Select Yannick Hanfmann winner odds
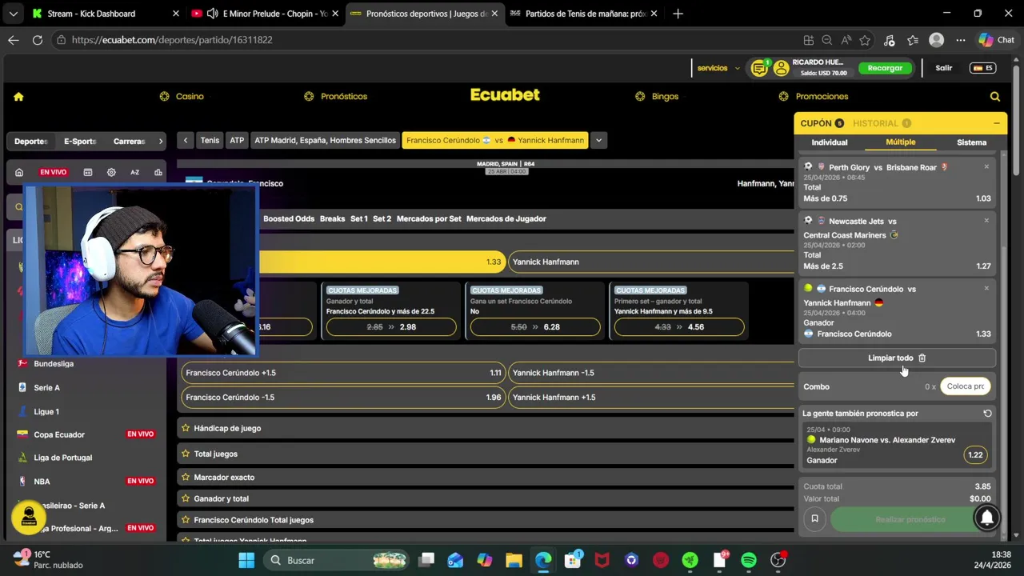The height and width of the screenshot is (576, 1024). click(x=651, y=262)
